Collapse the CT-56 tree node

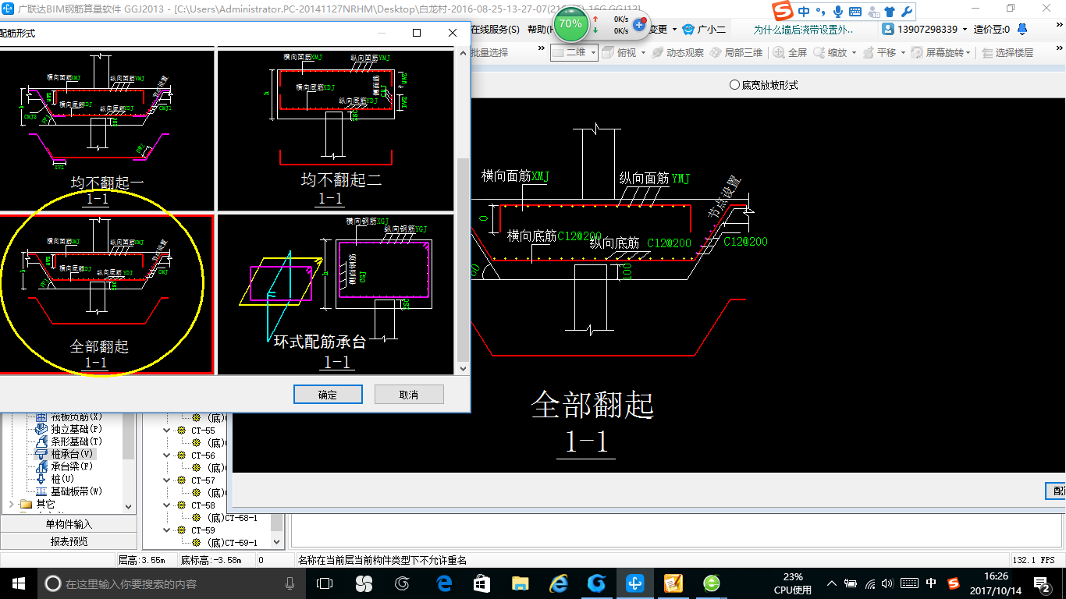166,455
